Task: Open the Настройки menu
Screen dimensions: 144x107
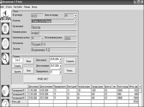Action: [x=18, y=7]
